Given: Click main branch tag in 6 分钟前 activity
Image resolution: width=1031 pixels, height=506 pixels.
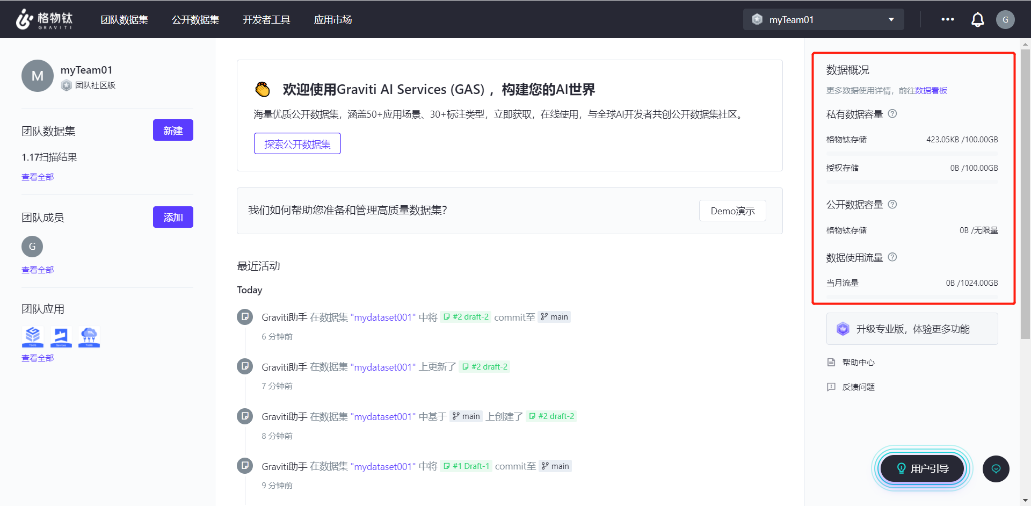Looking at the screenshot, I should [x=554, y=317].
